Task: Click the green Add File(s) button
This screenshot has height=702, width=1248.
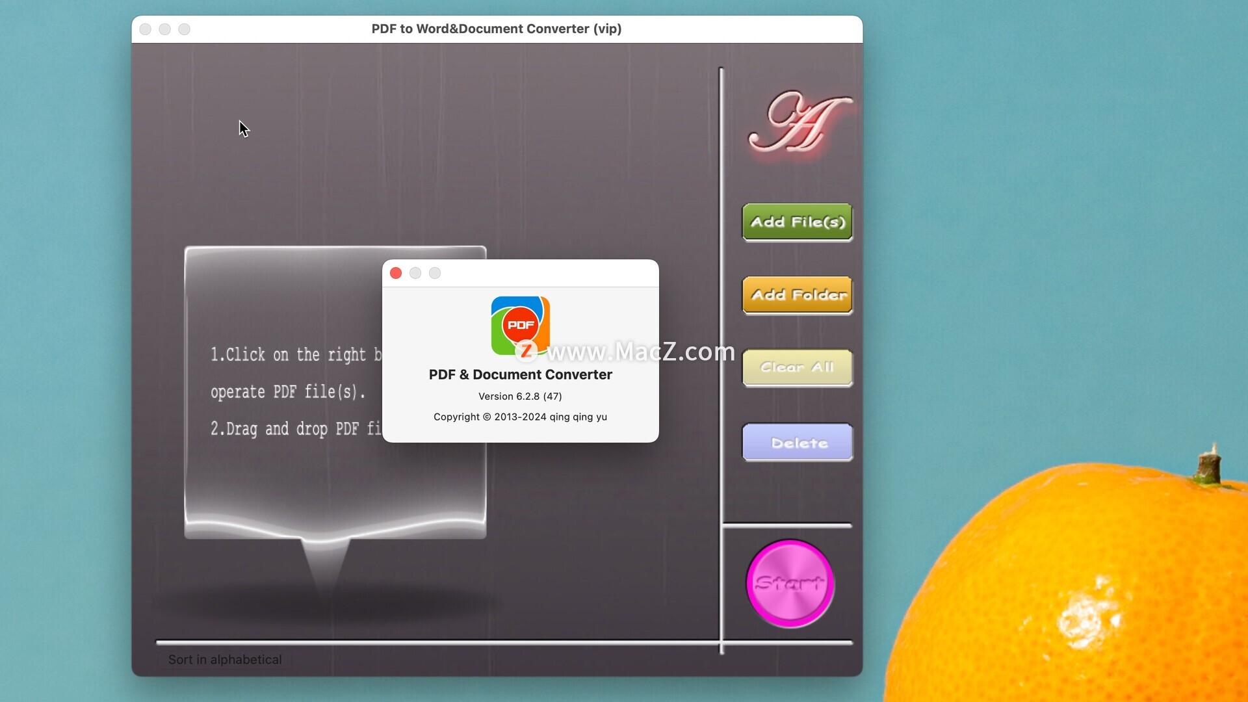Action: click(798, 222)
